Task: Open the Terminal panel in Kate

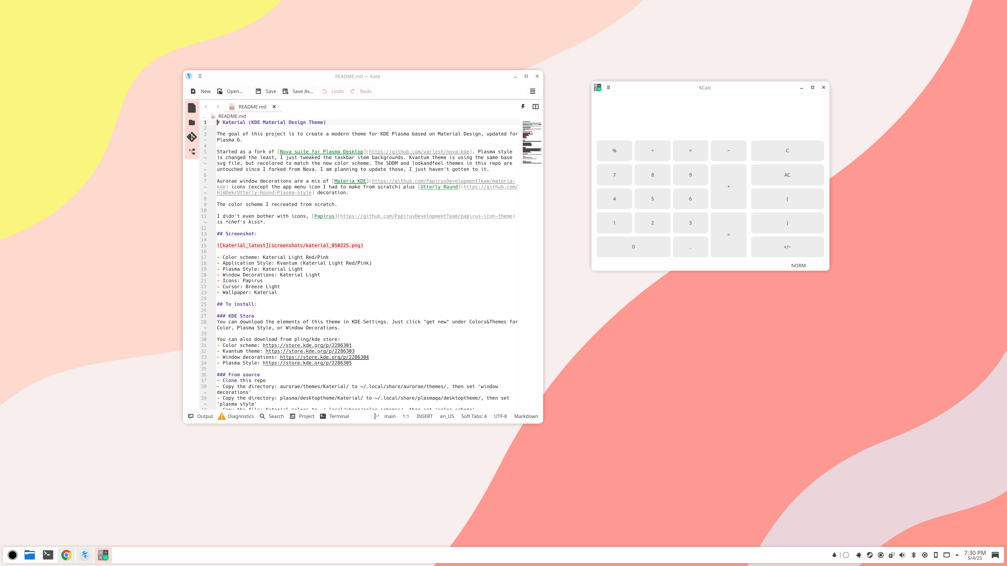Action: (334, 416)
